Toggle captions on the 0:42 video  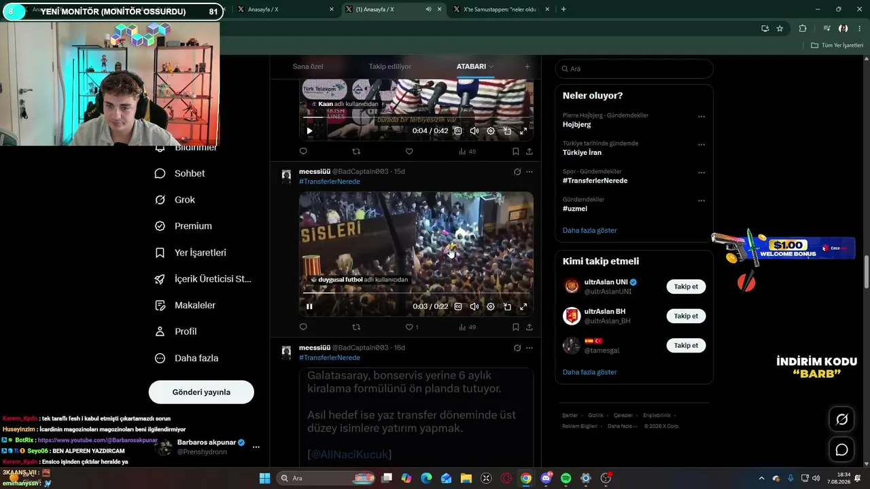pos(458,131)
